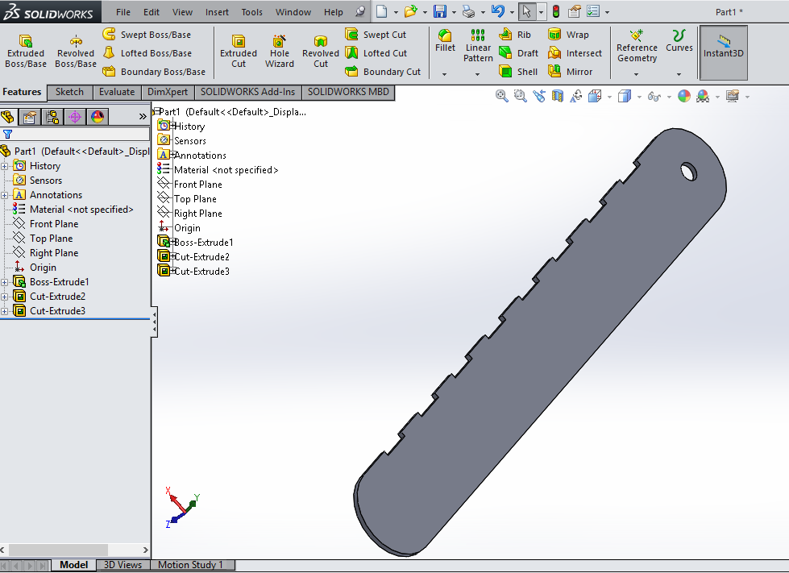Open Reference Geometry tools
The height and width of the screenshot is (573, 789).
point(637,45)
